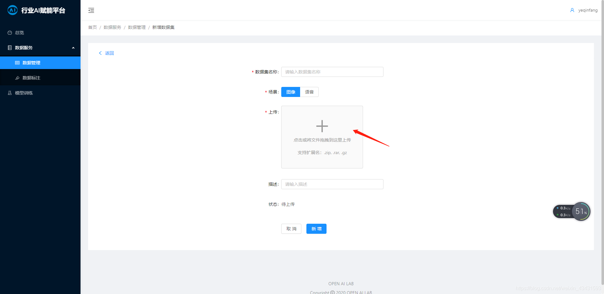
Task: Click 数据服务 breadcrumb link
Action: [112, 27]
